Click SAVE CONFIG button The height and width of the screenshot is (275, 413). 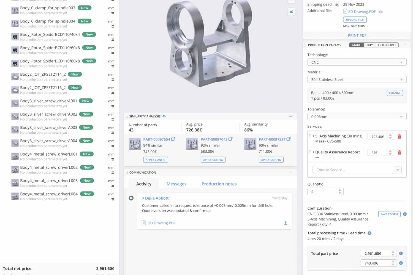[x=389, y=214]
